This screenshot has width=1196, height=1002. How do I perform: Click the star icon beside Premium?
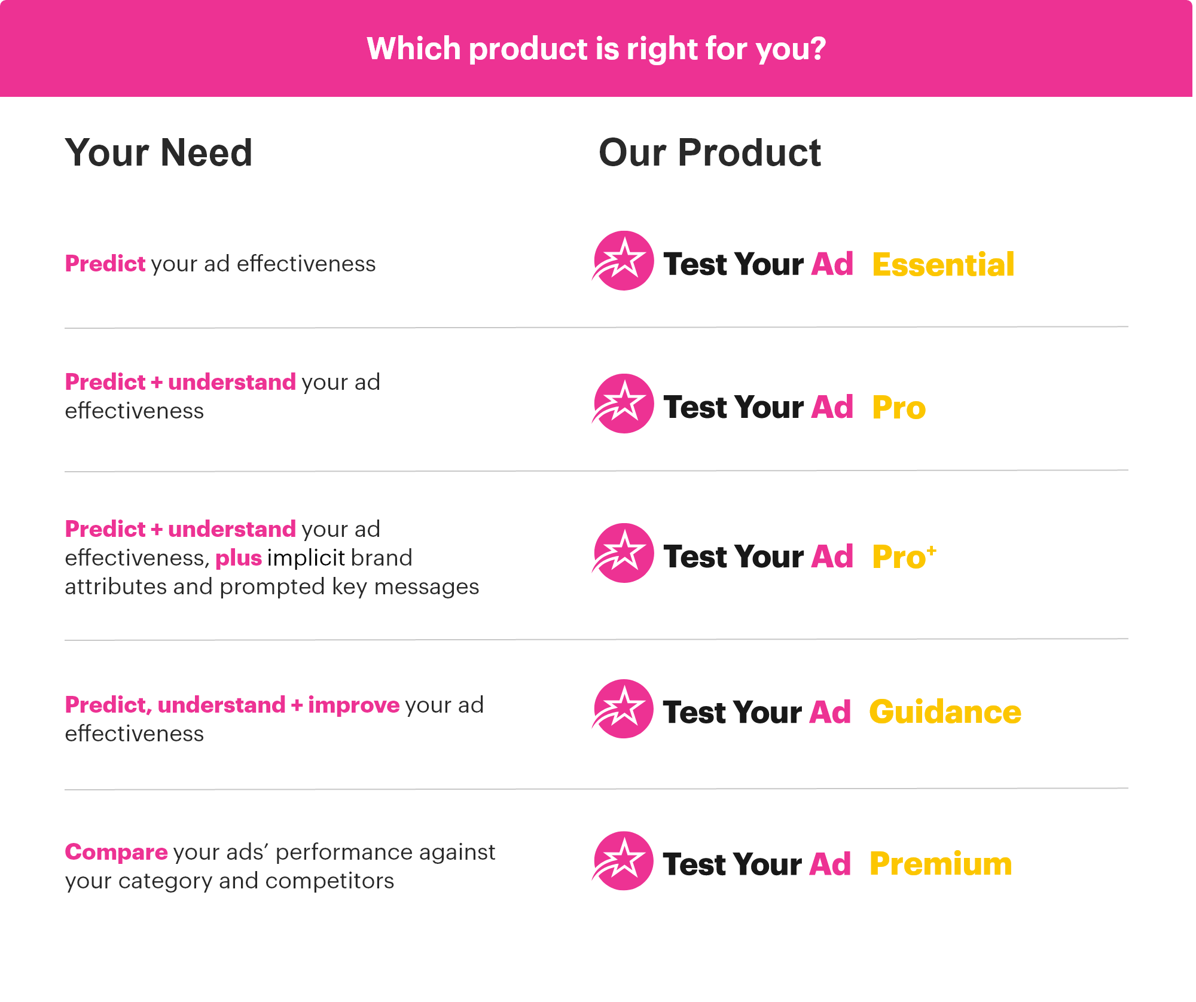coord(623,862)
